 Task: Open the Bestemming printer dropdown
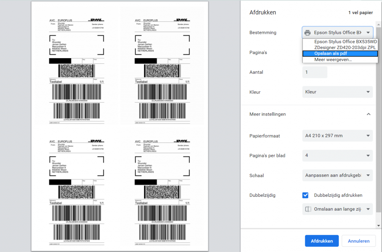click(337, 32)
